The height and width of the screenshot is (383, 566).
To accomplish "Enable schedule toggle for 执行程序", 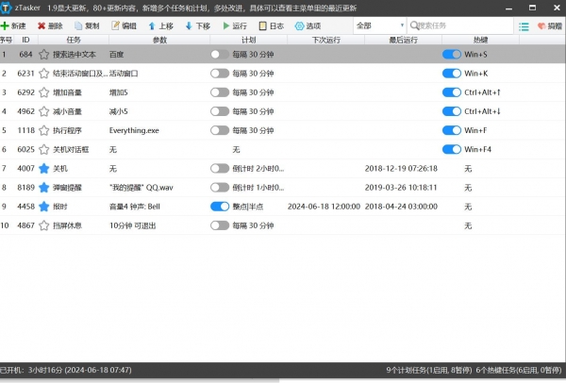I will pyautogui.click(x=220, y=130).
